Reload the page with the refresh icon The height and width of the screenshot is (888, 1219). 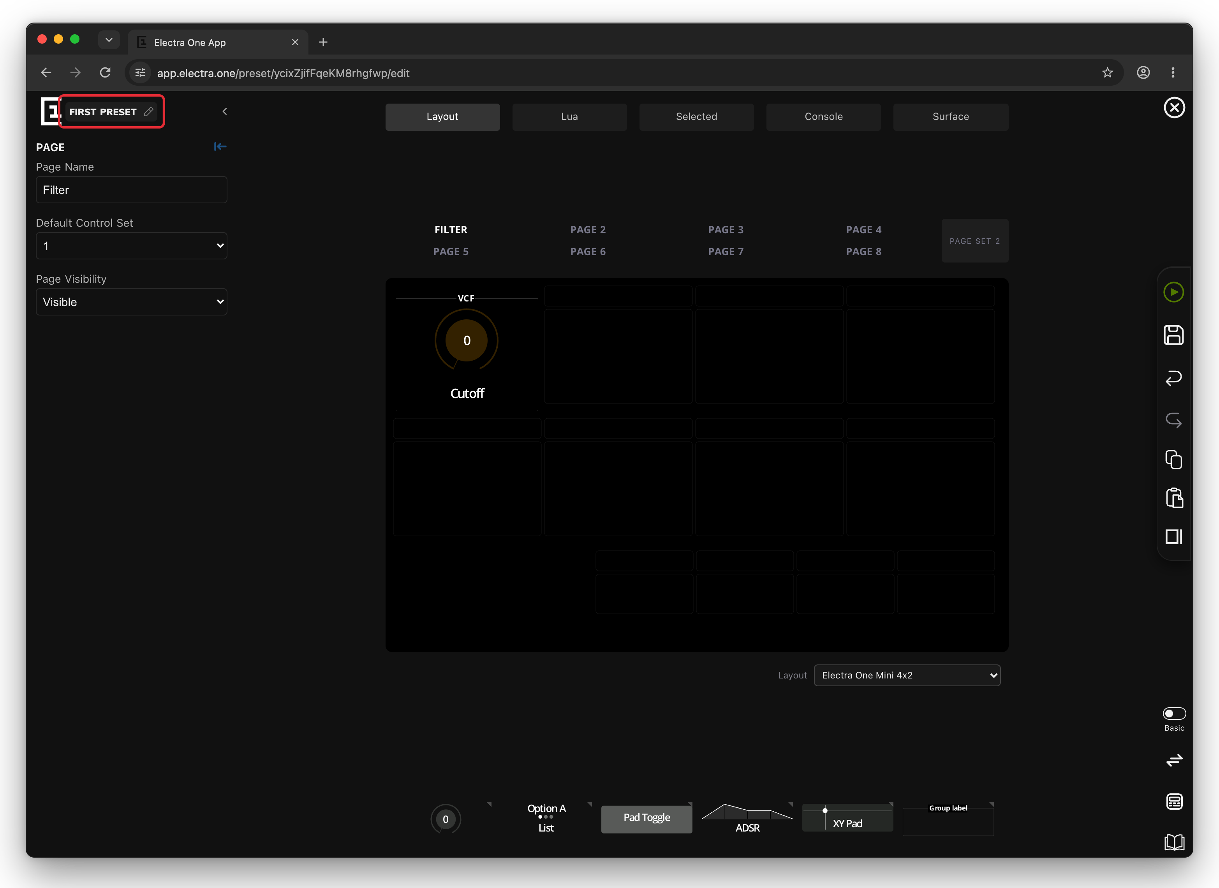[105, 72]
